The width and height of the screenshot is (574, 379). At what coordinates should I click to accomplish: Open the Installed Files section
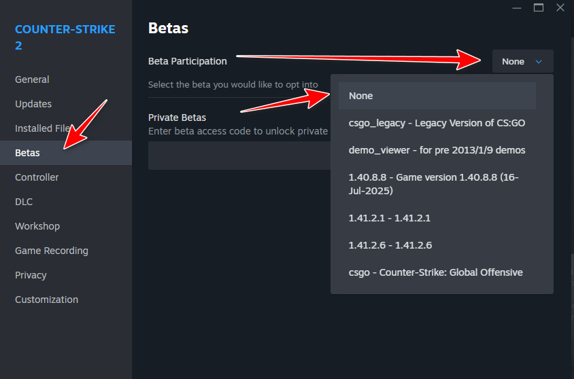coord(42,128)
